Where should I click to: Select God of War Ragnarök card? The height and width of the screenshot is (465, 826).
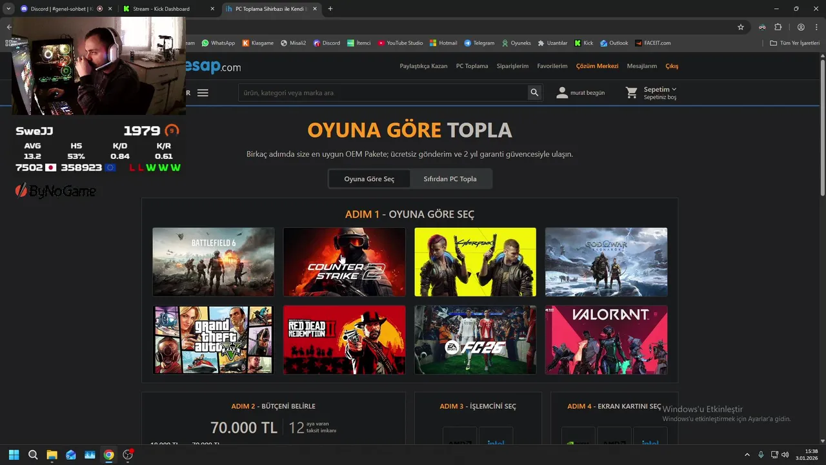coord(606,262)
